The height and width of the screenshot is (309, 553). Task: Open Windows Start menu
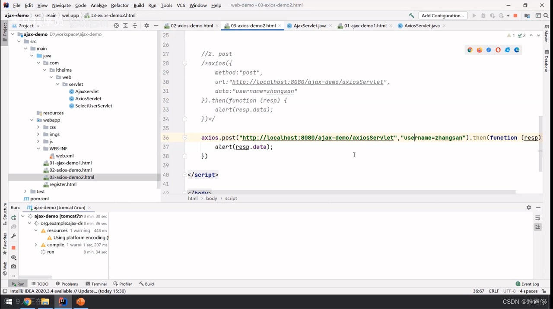[8, 302]
